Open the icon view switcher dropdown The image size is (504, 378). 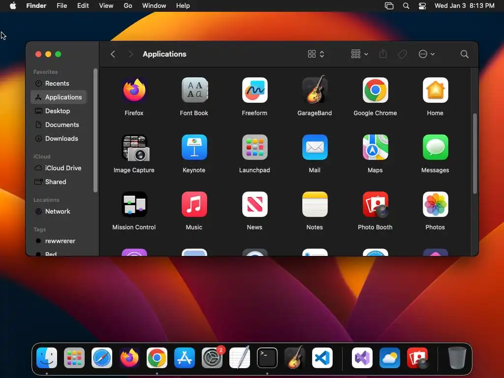(316, 54)
